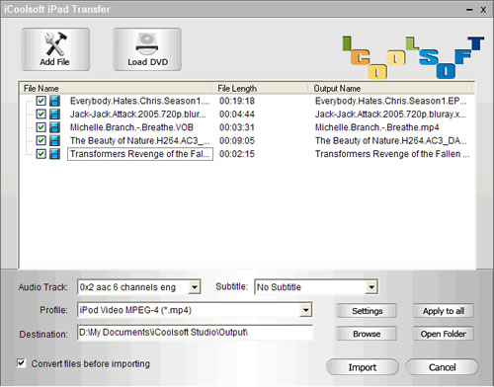This screenshot has height=387, width=494.
Task: Close the iCoolsoft iPad Transfer window
Action: pyautogui.click(x=483, y=10)
